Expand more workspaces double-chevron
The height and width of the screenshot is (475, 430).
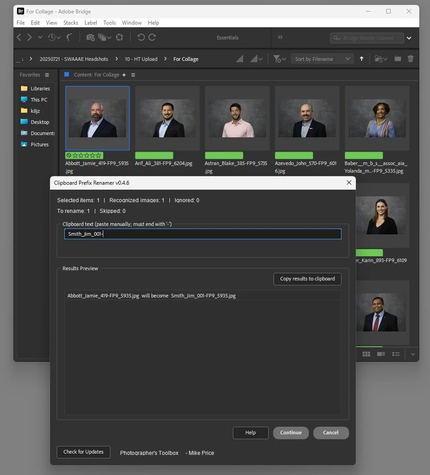280,37
